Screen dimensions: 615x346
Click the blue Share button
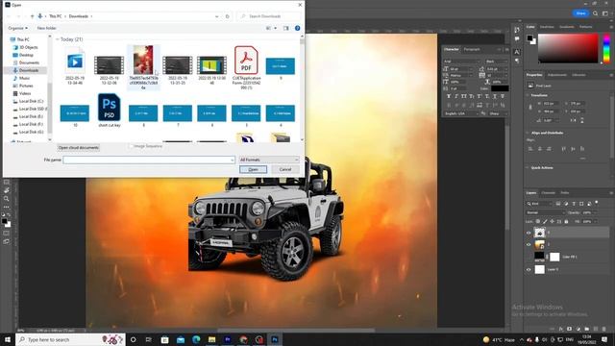coord(580,13)
